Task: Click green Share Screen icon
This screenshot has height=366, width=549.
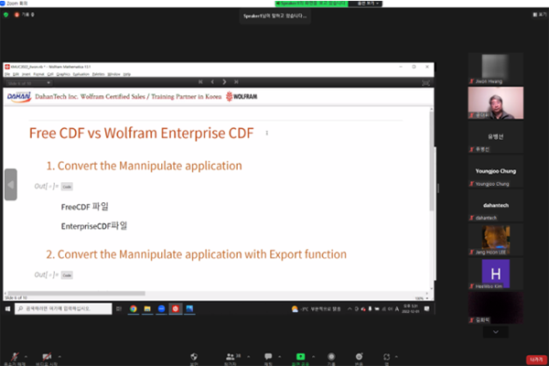Action: pos(300,357)
